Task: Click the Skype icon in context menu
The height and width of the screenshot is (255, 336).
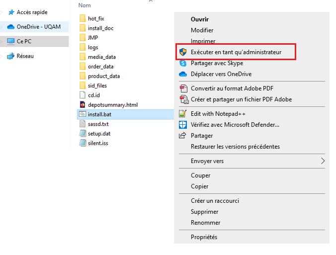Action: [x=182, y=63]
